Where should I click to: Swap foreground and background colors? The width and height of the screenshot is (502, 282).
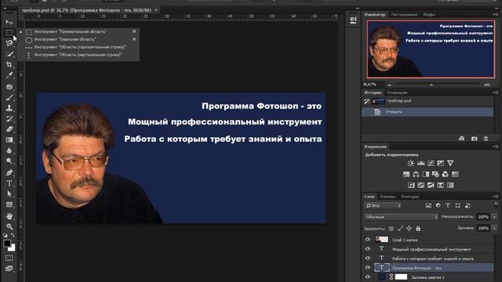pos(13,235)
